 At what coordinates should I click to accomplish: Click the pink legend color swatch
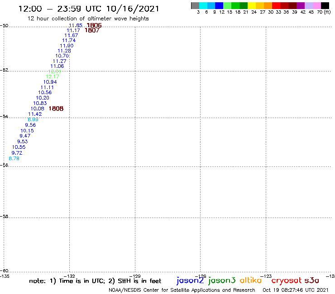(317, 5)
